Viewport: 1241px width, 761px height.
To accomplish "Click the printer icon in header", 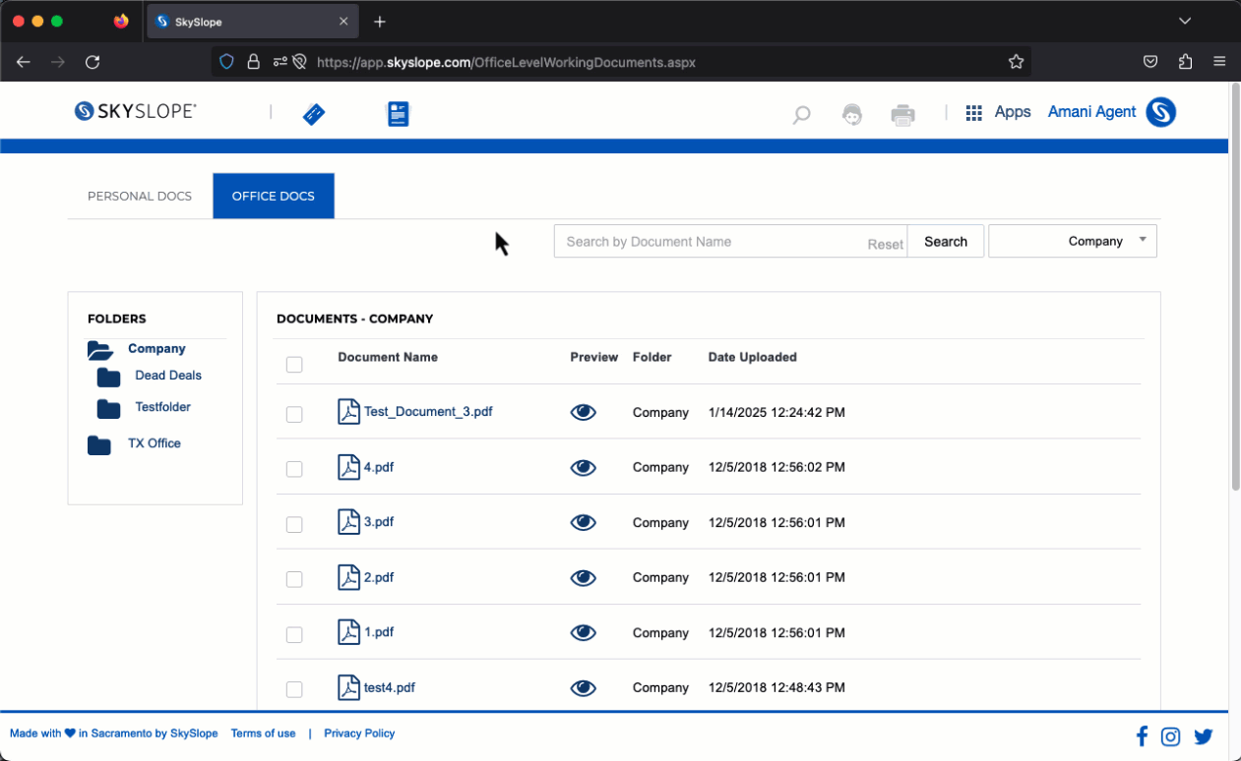I will tap(902, 115).
